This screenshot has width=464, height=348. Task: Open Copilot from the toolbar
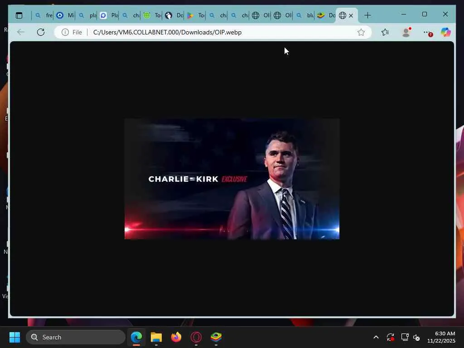coord(446,32)
